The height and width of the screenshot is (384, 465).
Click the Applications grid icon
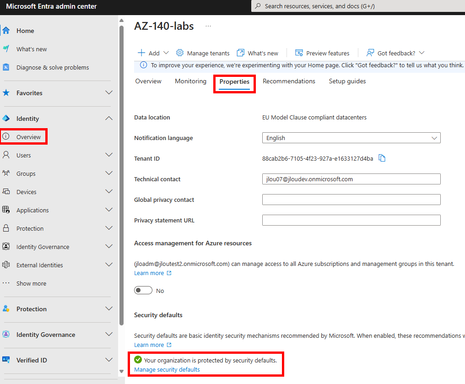click(6, 210)
